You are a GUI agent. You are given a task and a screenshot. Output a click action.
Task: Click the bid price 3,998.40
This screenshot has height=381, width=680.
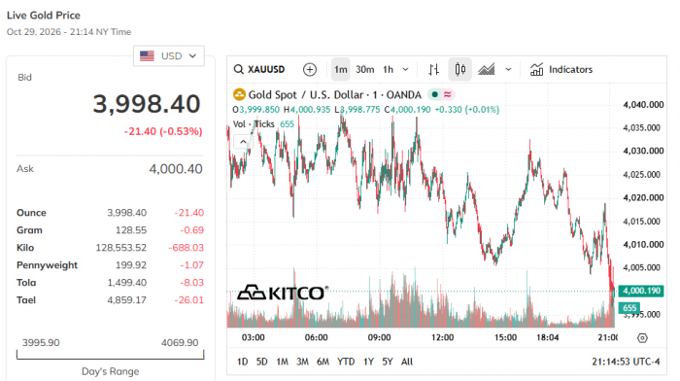pyautogui.click(x=147, y=104)
